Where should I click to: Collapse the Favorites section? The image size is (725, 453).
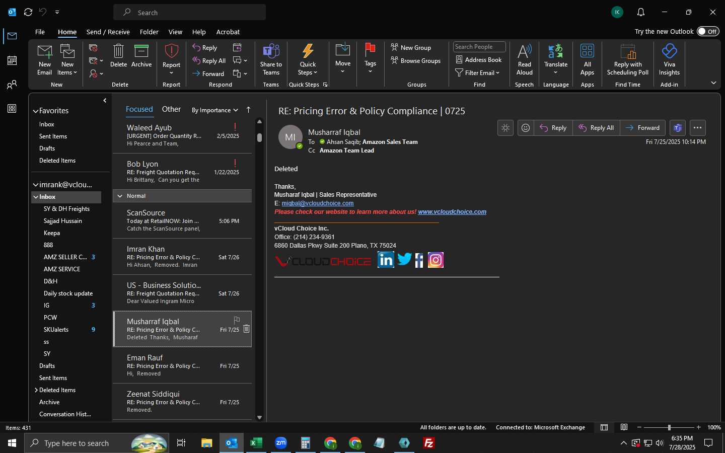36,111
